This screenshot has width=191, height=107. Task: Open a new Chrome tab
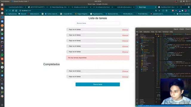(x=181, y=7)
